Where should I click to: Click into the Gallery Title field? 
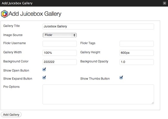point(98,27)
